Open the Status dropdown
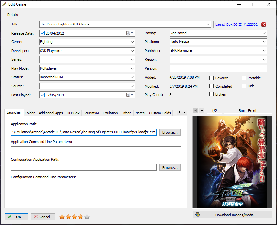 pos(132,77)
